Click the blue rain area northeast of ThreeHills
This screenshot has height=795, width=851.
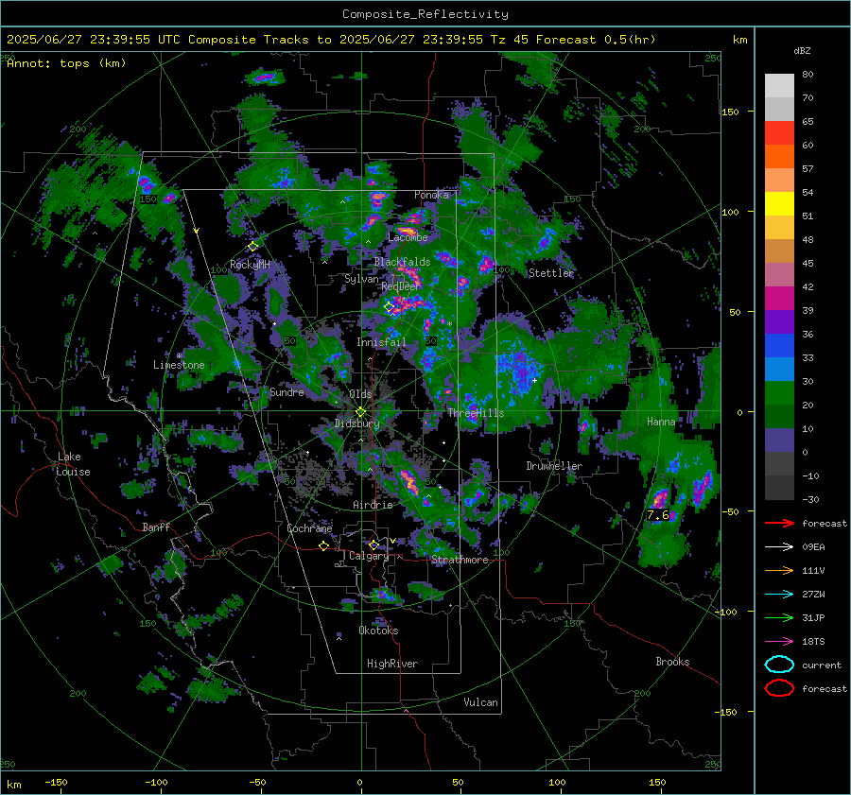tap(518, 369)
